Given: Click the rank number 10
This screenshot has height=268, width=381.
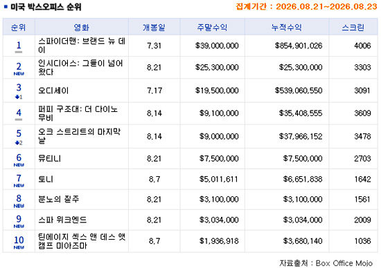Looking at the screenshot, I should click(19, 240).
